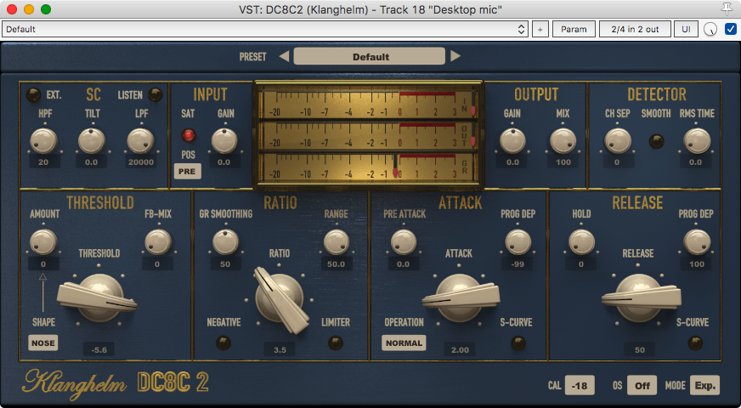Toggle the sidechain LISTEN LED
The height and width of the screenshot is (408, 741).
pyautogui.click(x=155, y=95)
